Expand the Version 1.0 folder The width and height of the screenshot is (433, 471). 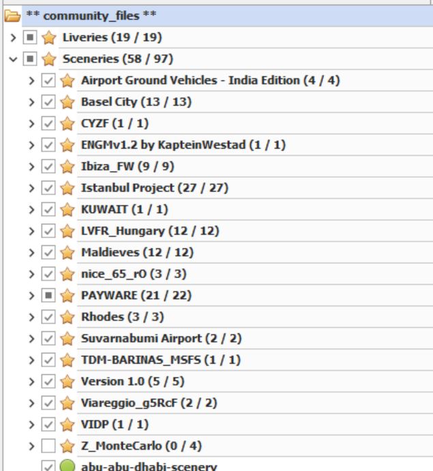click(31, 382)
